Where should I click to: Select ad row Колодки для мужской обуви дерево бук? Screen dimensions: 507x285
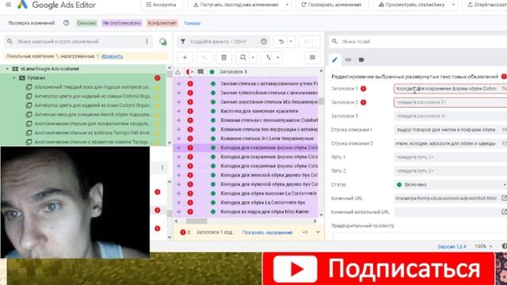click(x=246, y=184)
